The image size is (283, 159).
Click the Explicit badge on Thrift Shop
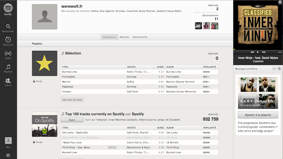pos(112,148)
